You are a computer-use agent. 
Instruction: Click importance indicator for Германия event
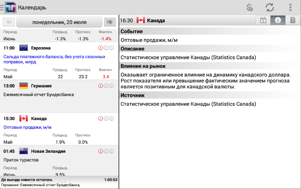click(x=106, y=86)
